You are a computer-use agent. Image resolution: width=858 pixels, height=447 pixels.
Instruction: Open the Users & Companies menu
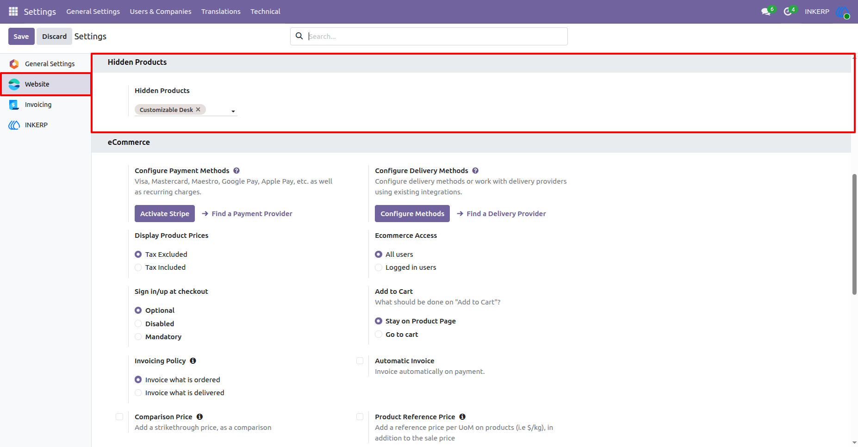tap(161, 12)
